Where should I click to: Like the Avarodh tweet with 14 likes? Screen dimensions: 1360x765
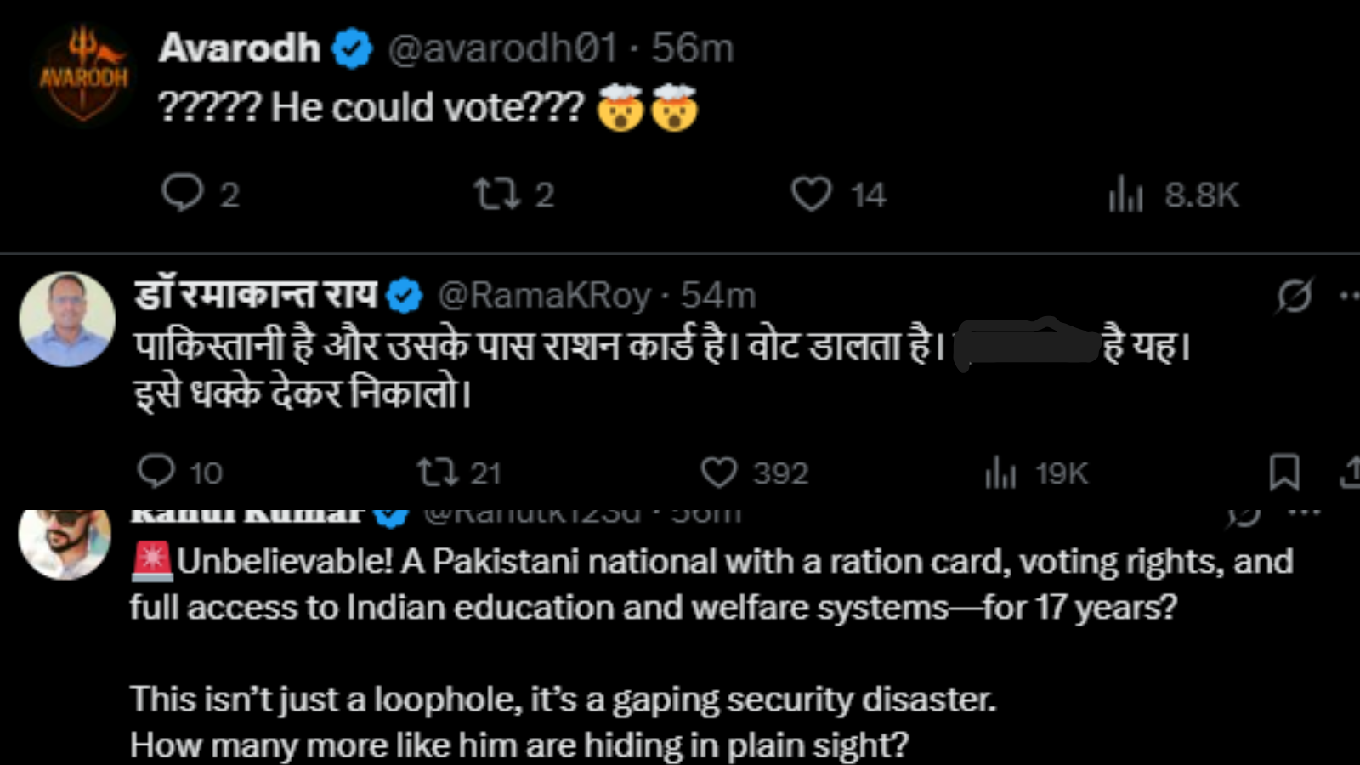811,194
